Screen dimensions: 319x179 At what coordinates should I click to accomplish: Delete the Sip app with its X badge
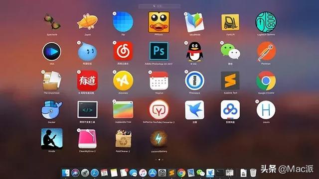pos(115,13)
